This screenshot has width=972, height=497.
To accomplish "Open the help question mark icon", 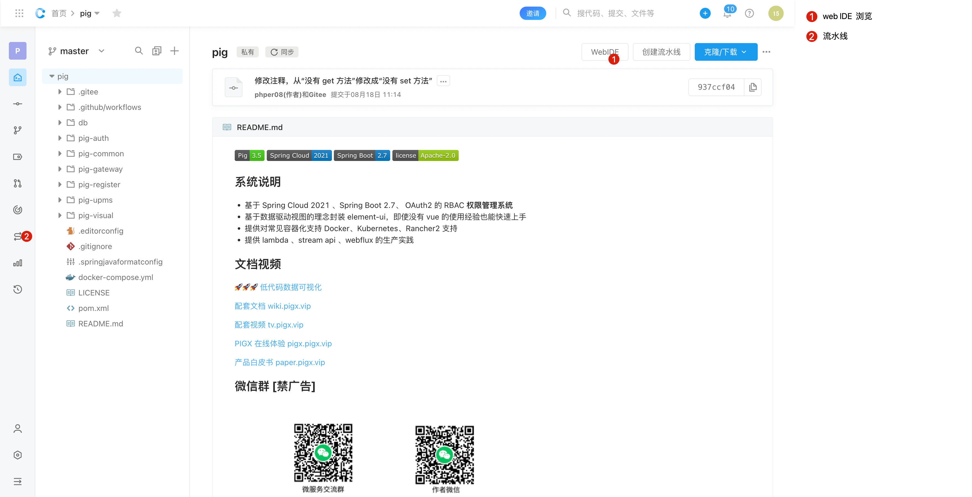I will (x=749, y=13).
